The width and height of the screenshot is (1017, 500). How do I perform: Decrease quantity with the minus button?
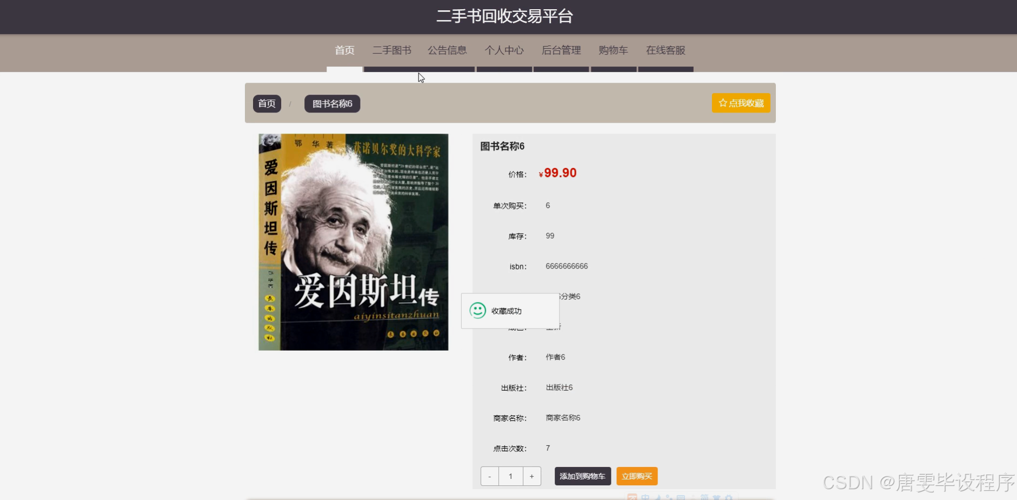(490, 476)
